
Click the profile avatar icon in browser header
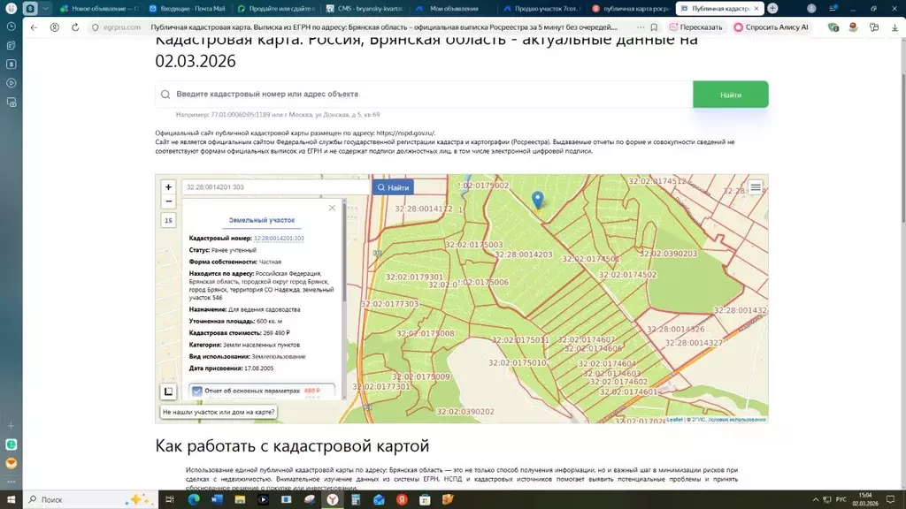854,27
